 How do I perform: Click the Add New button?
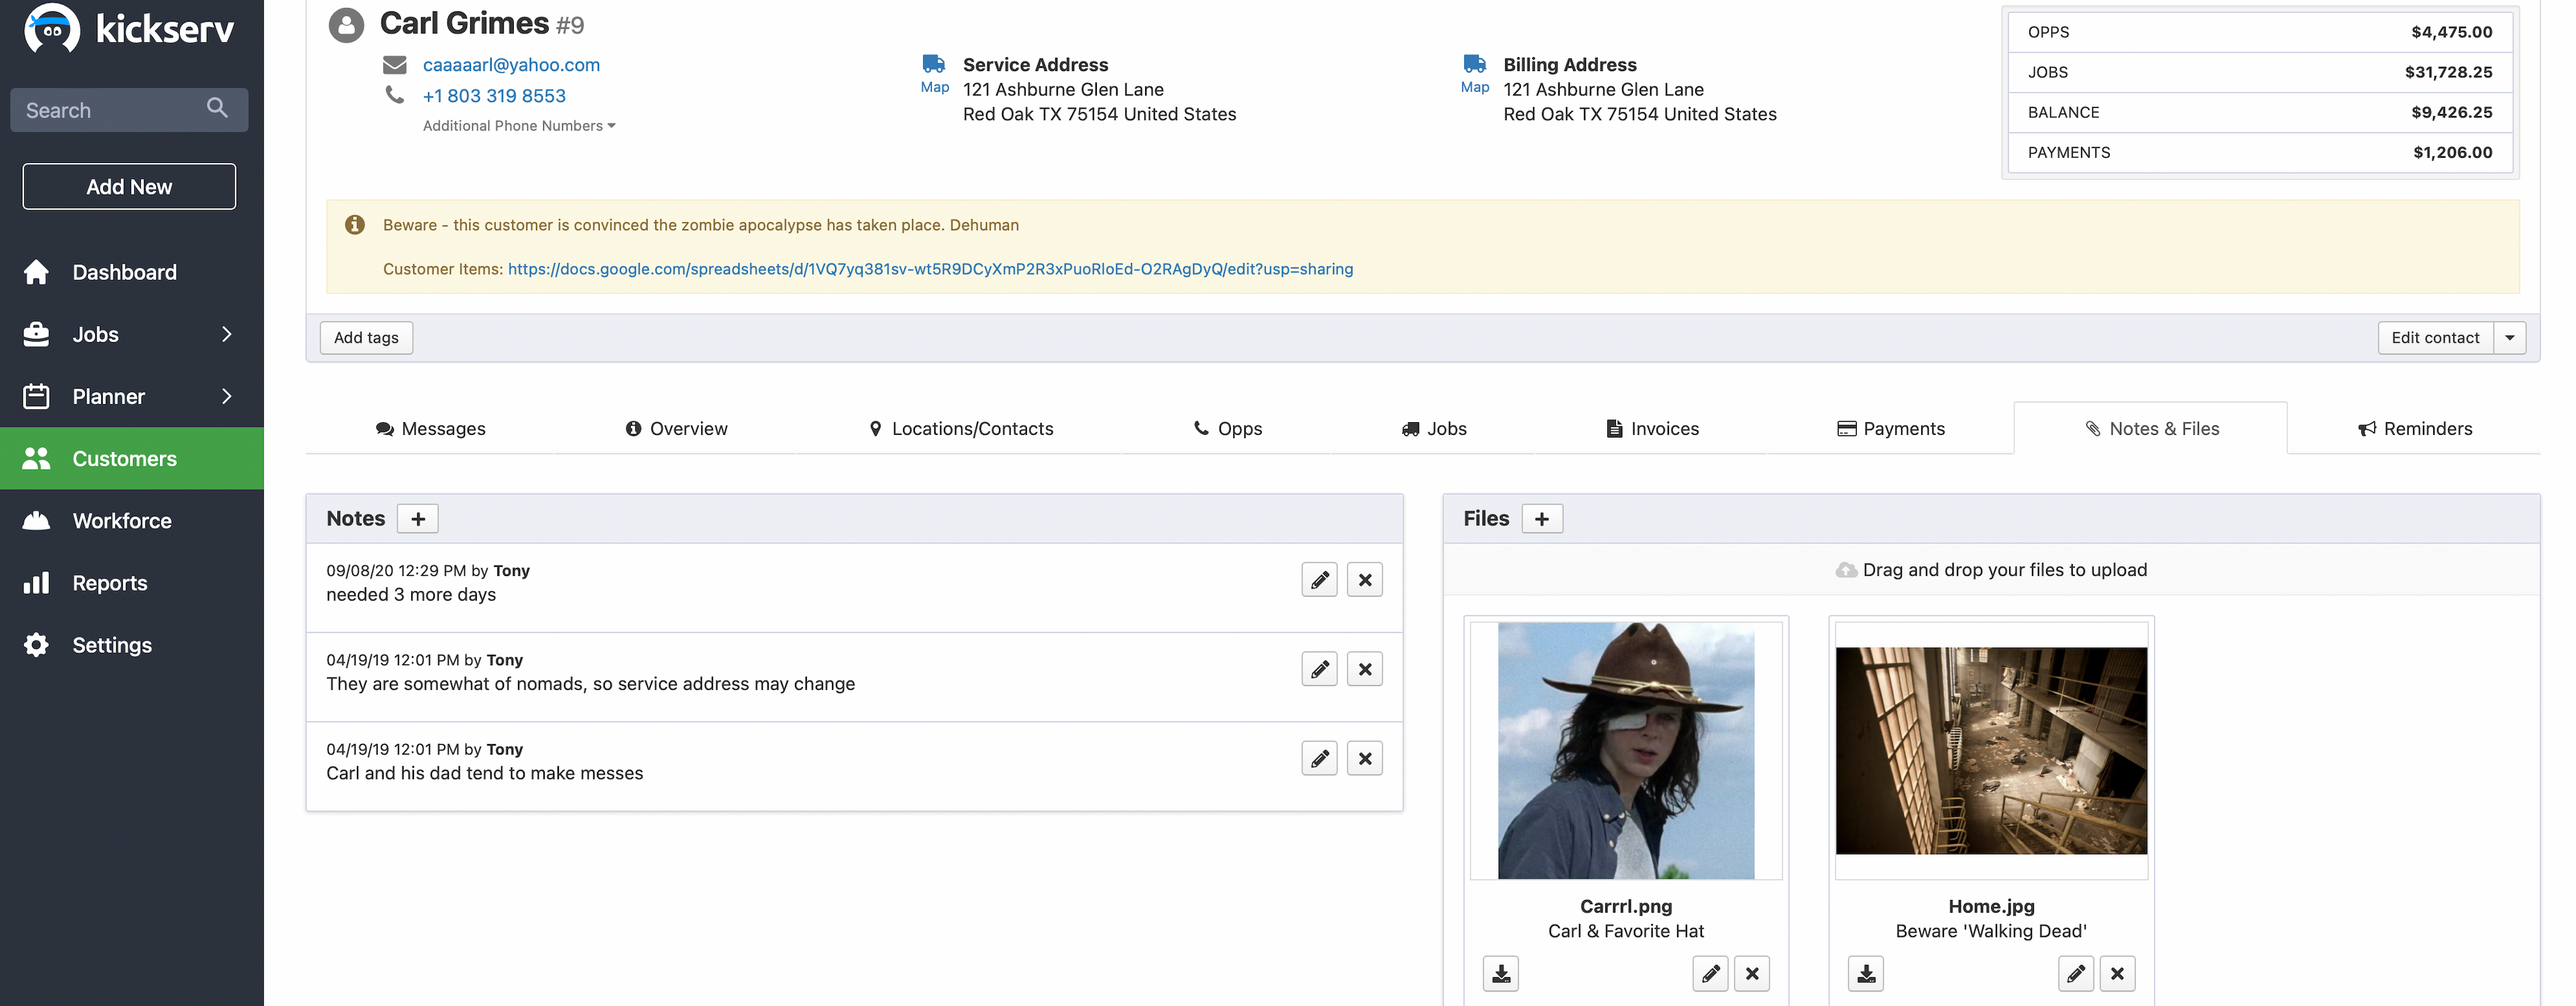click(129, 187)
